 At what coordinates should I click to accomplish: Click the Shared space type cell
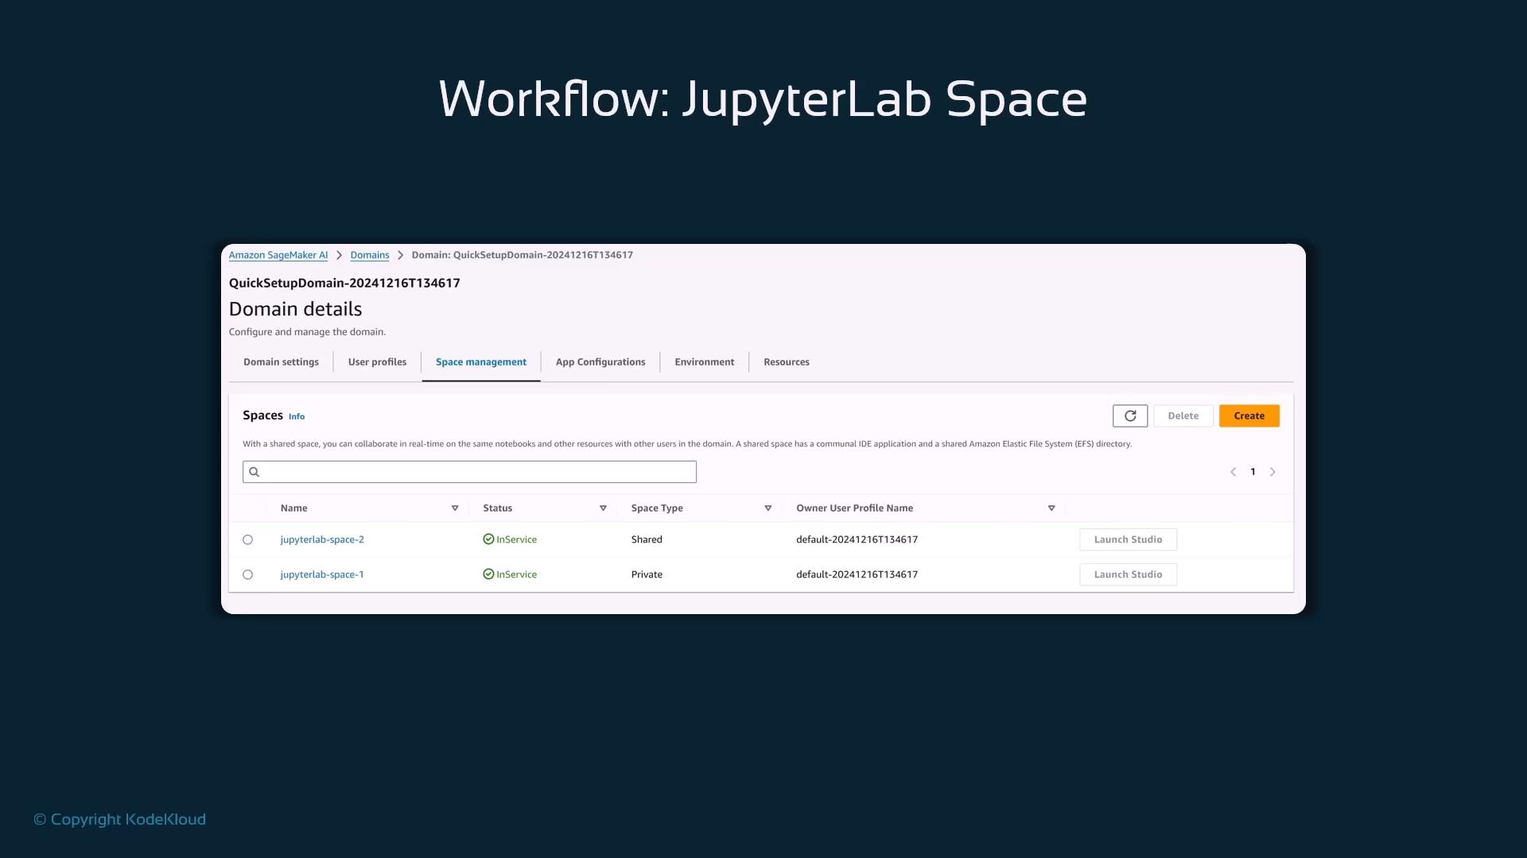[647, 539]
